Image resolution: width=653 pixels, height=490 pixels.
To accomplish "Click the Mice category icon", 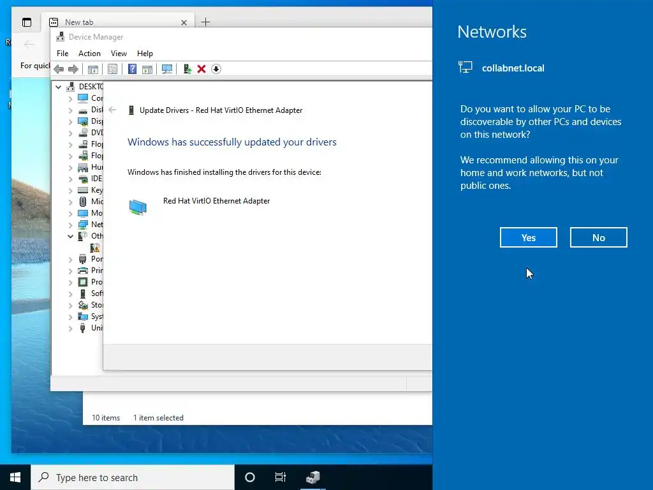I will click(x=83, y=202).
